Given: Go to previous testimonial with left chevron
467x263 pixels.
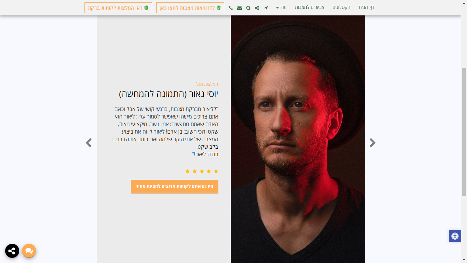Looking at the screenshot, I should pyautogui.click(x=89, y=143).
